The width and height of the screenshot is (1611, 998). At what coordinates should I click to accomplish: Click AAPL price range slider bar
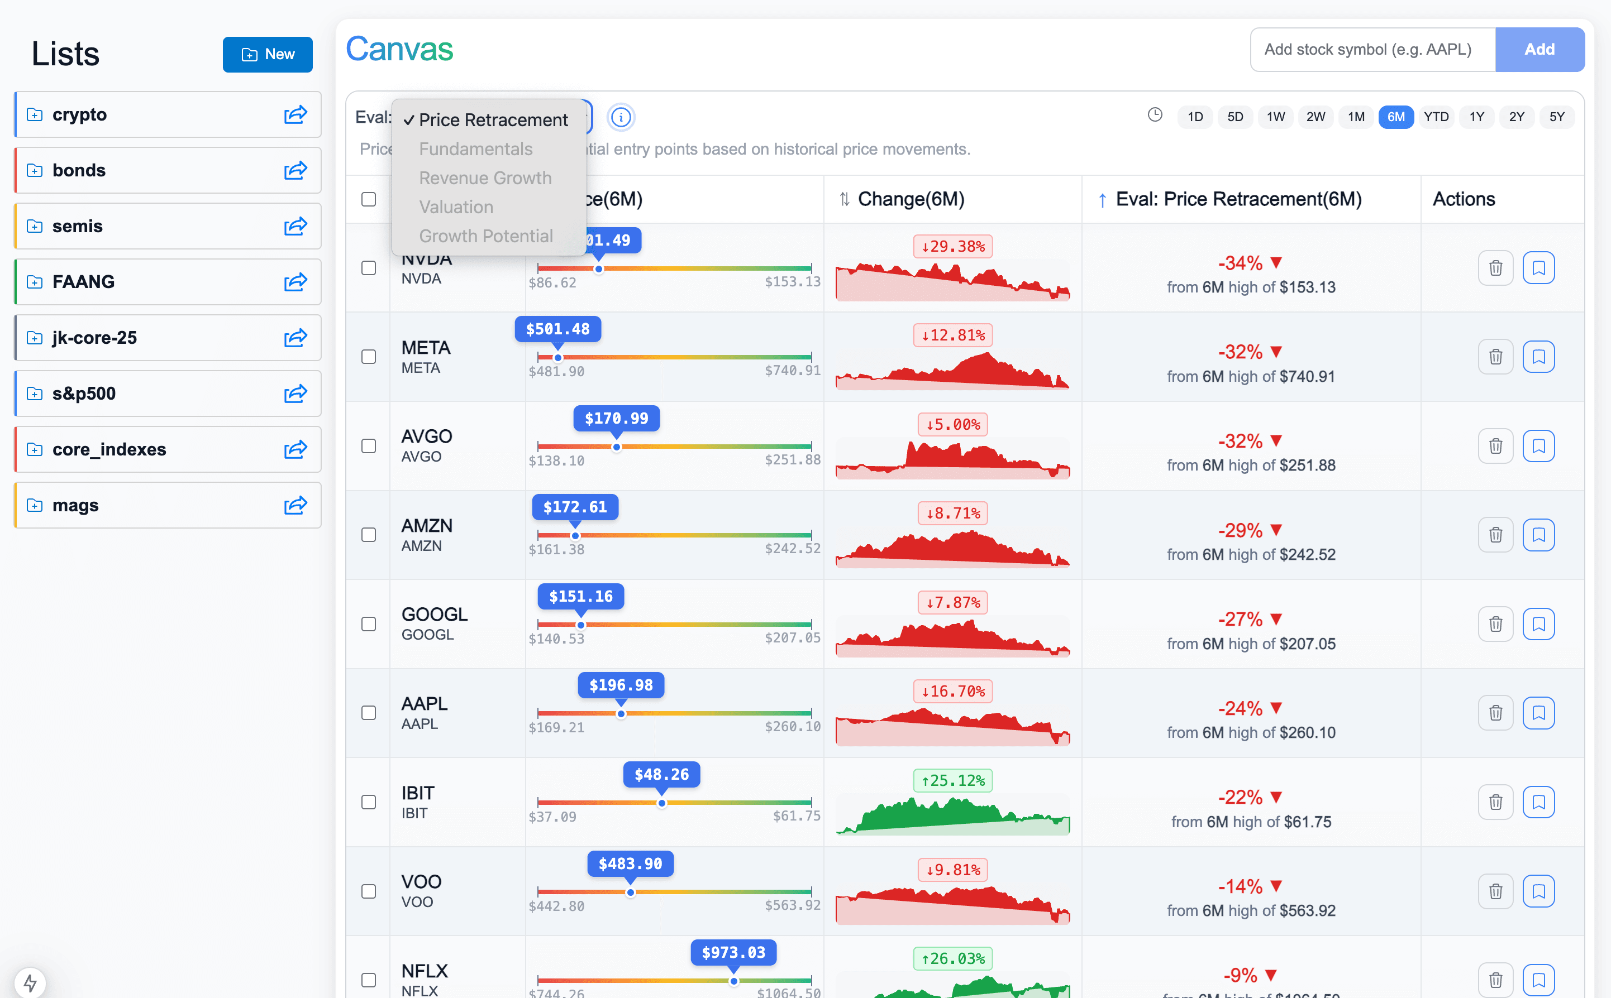pos(674,713)
